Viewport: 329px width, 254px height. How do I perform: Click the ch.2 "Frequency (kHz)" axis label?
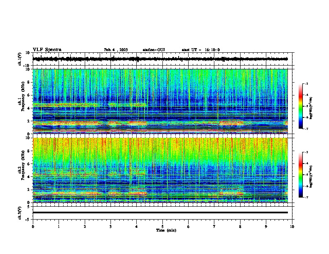coord(23,165)
